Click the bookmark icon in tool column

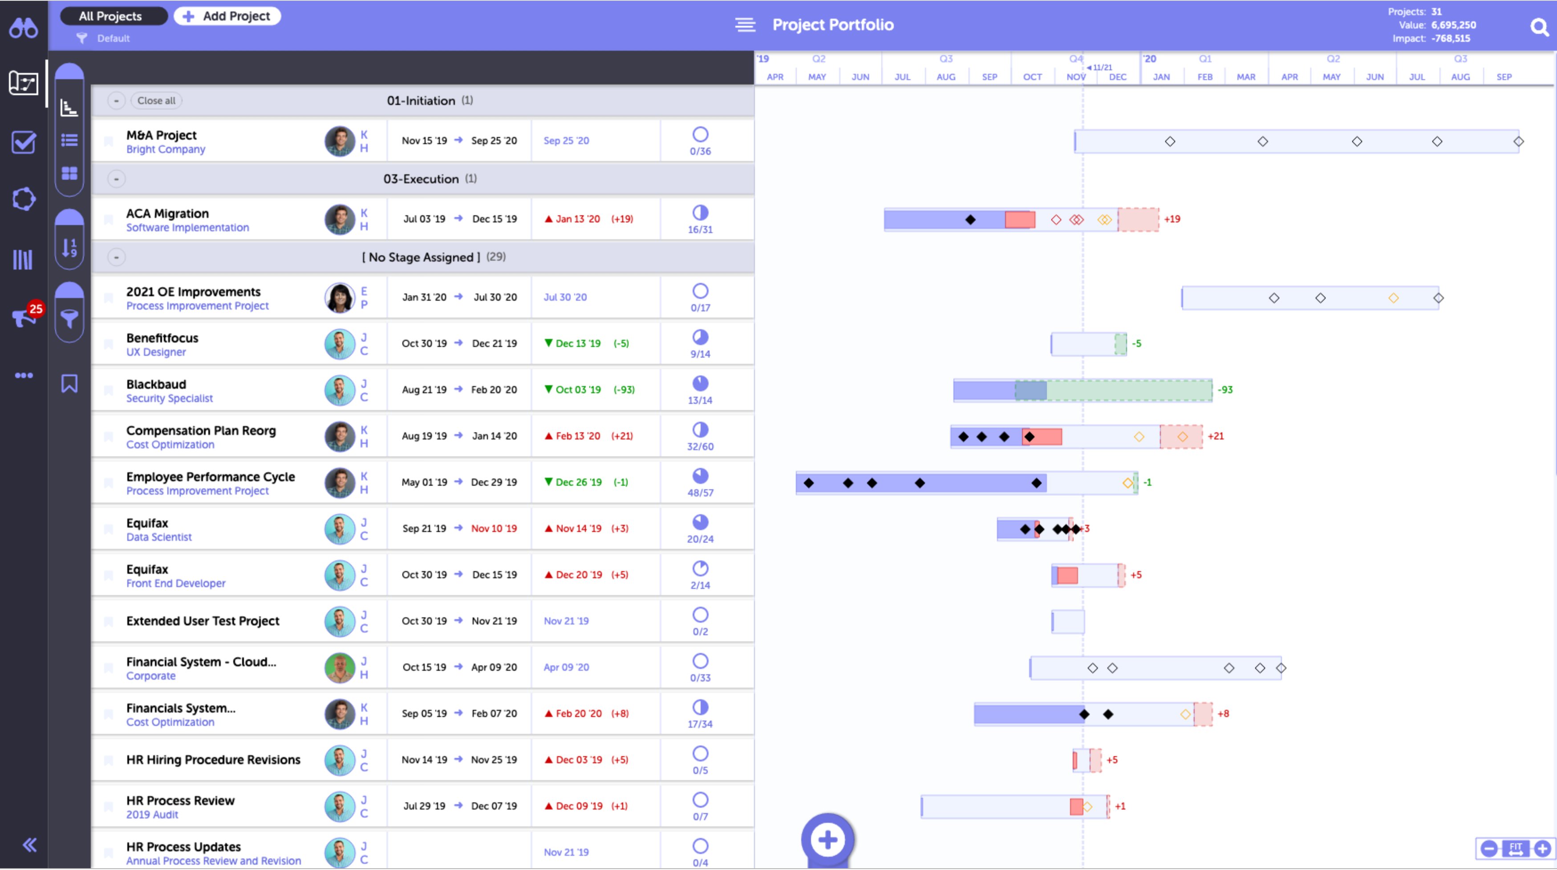click(69, 384)
